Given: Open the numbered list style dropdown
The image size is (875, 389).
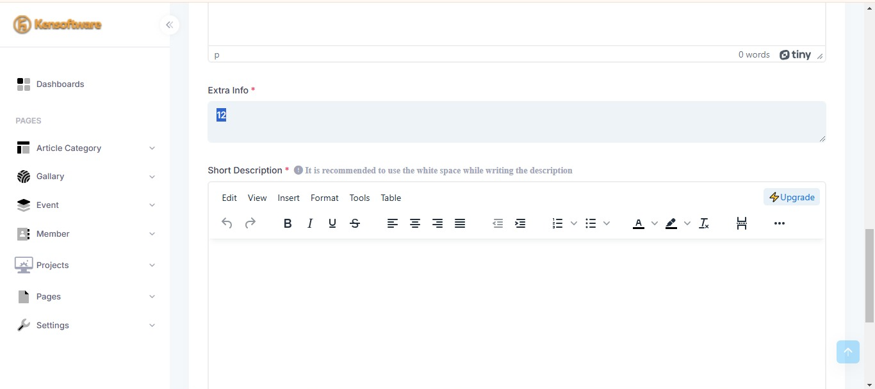Looking at the screenshot, I should [x=574, y=223].
